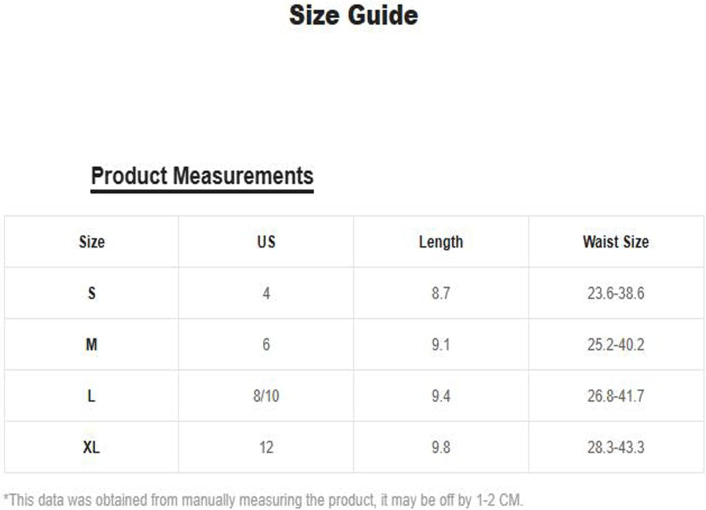This screenshot has width=706, height=510.
Task: Click the Length column header
Action: [441, 242]
